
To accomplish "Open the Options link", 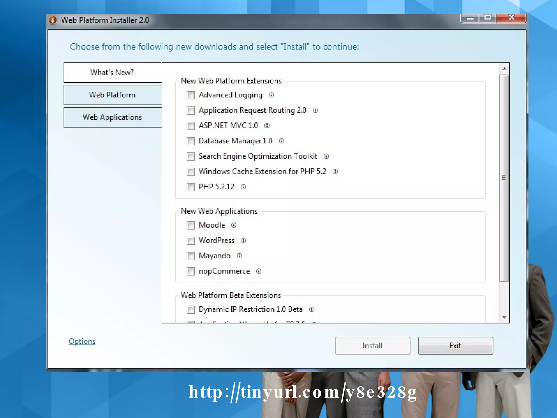I will point(82,341).
